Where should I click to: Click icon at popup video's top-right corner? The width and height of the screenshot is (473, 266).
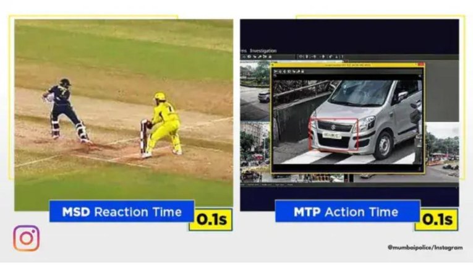pyautogui.click(x=420, y=76)
